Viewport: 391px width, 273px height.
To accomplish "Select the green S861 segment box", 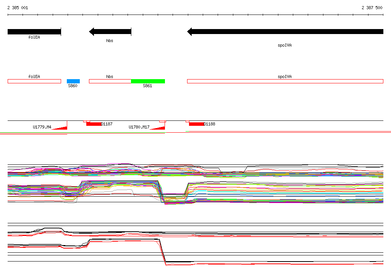I will click(x=148, y=81).
